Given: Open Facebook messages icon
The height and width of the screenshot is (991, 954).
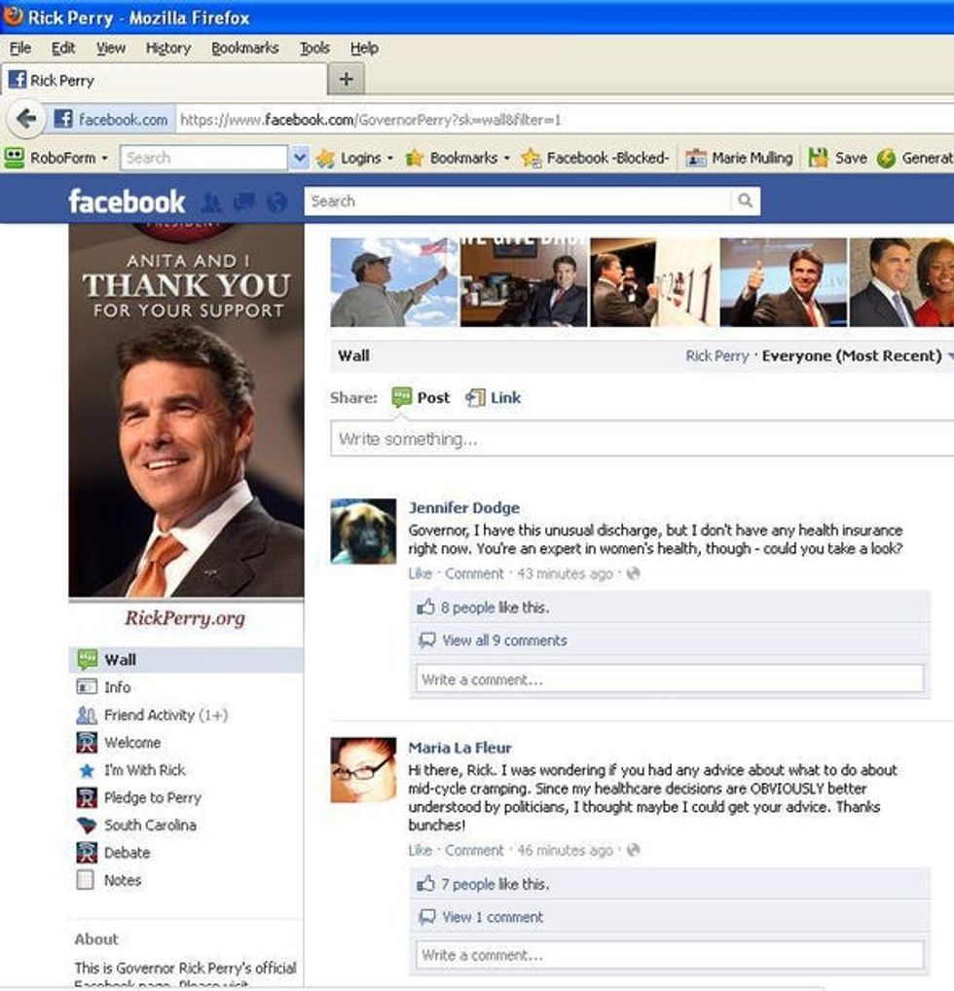Looking at the screenshot, I should click(x=243, y=202).
